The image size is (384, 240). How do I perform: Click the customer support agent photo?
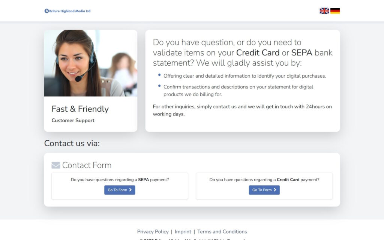[x=91, y=63]
